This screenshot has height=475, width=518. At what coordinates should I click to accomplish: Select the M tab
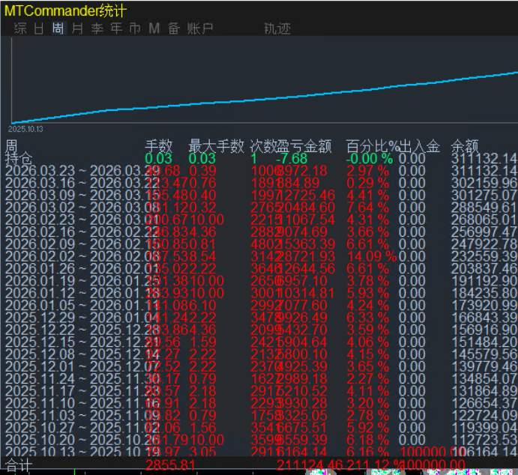pos(154,28)
